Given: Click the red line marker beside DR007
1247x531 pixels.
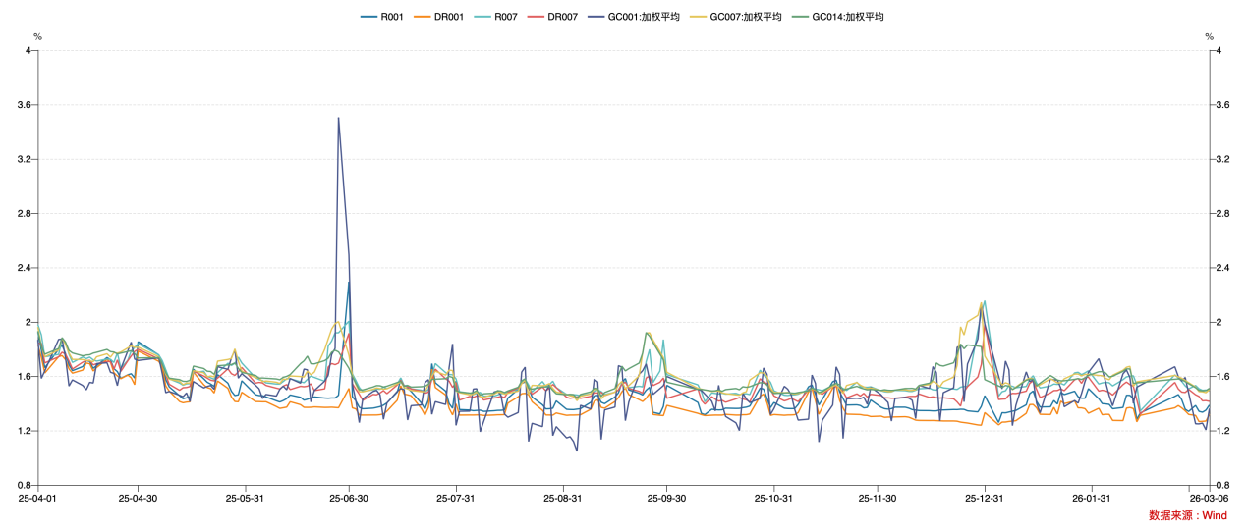Looking at the screenshot, I should 538,17.
